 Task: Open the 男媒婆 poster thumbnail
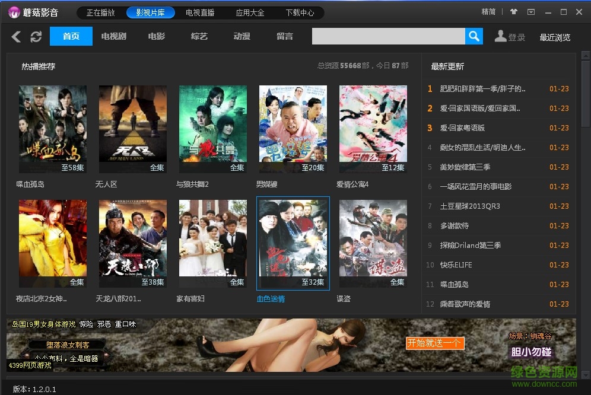pos(293,126)
